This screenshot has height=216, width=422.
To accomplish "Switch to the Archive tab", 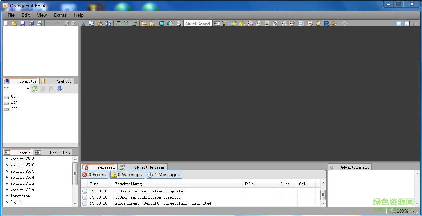I will 63,81.
